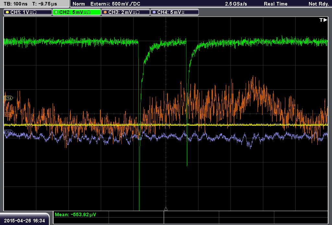
Task: Select the CH1 1V channel tab
Action: click(28, 12)
